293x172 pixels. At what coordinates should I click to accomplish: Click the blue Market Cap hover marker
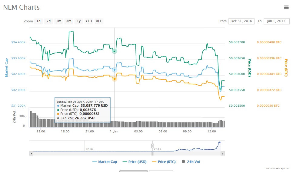tap(115, 70)
